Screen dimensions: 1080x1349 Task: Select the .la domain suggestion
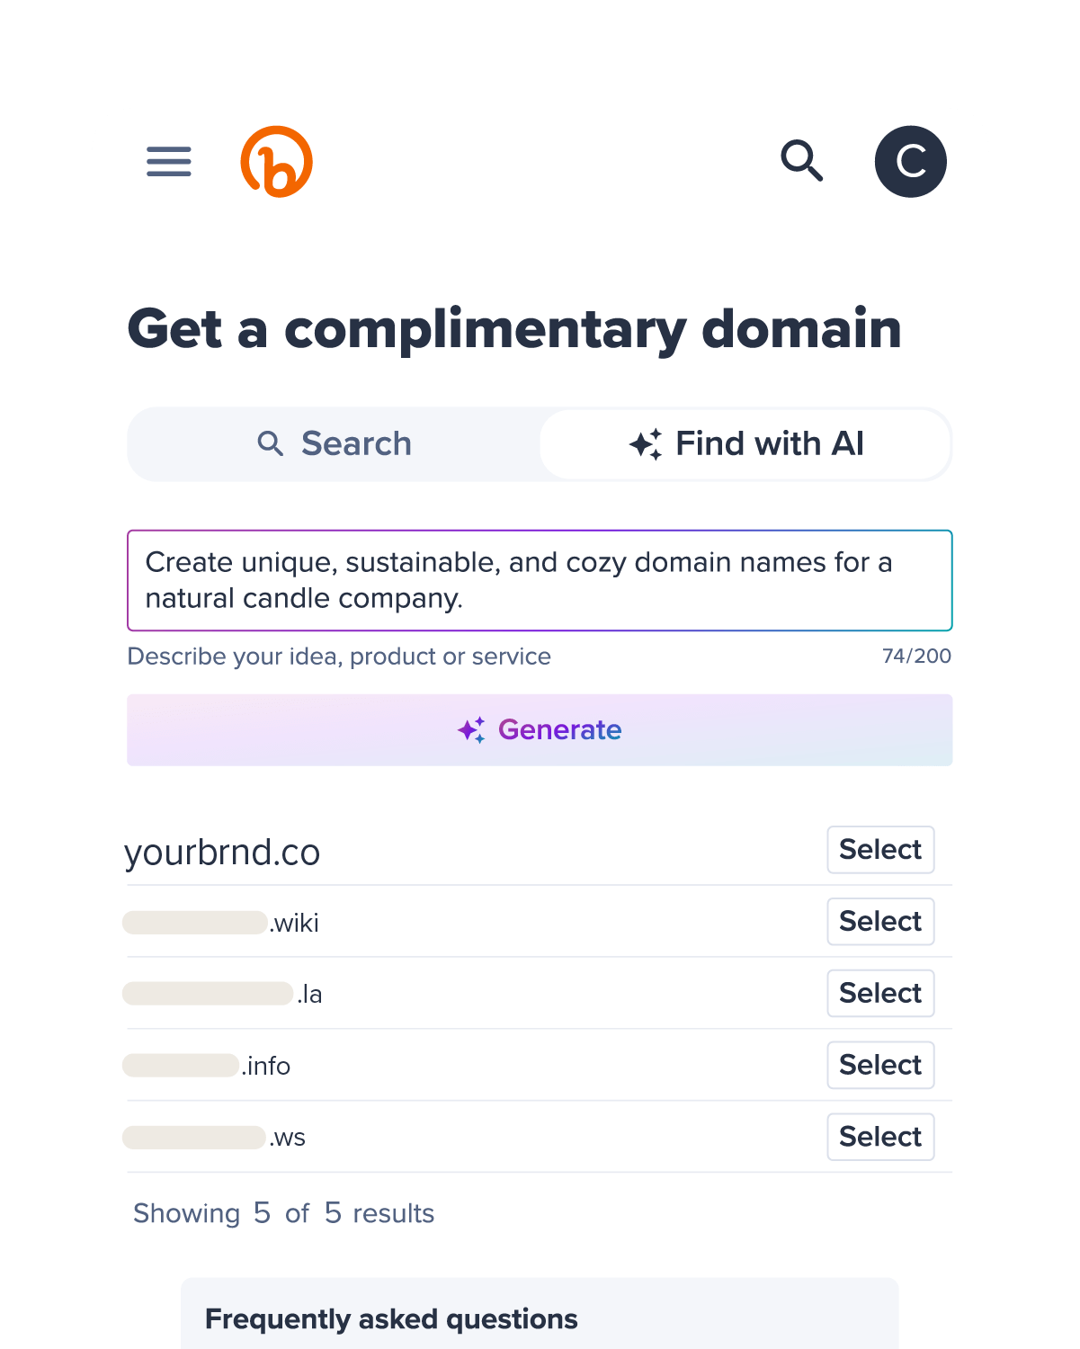pos(879,993)
